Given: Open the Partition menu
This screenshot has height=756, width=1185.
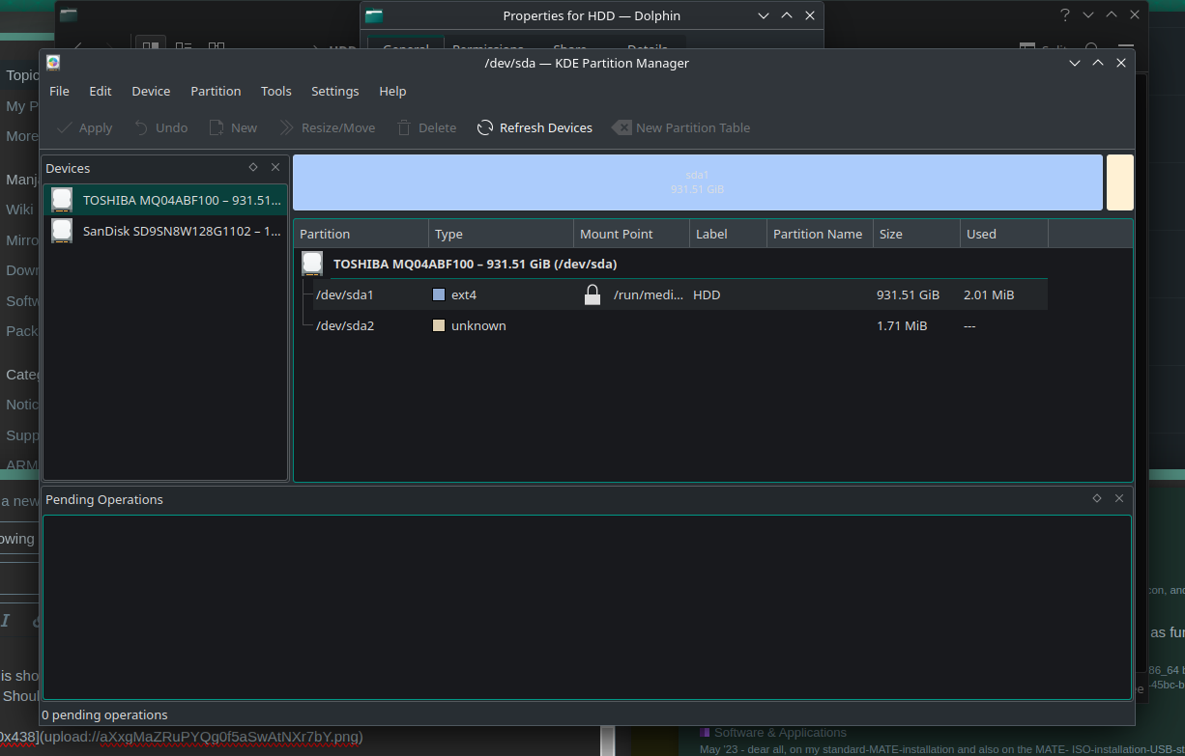Looking at the screenshot, I should click(x=216, y=91).
